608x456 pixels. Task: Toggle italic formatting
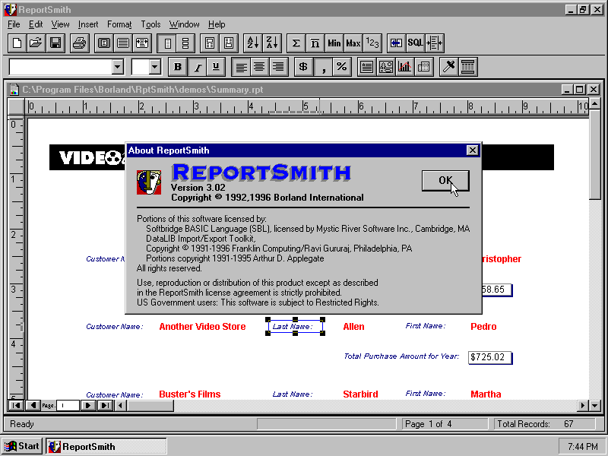click(198, 67)
